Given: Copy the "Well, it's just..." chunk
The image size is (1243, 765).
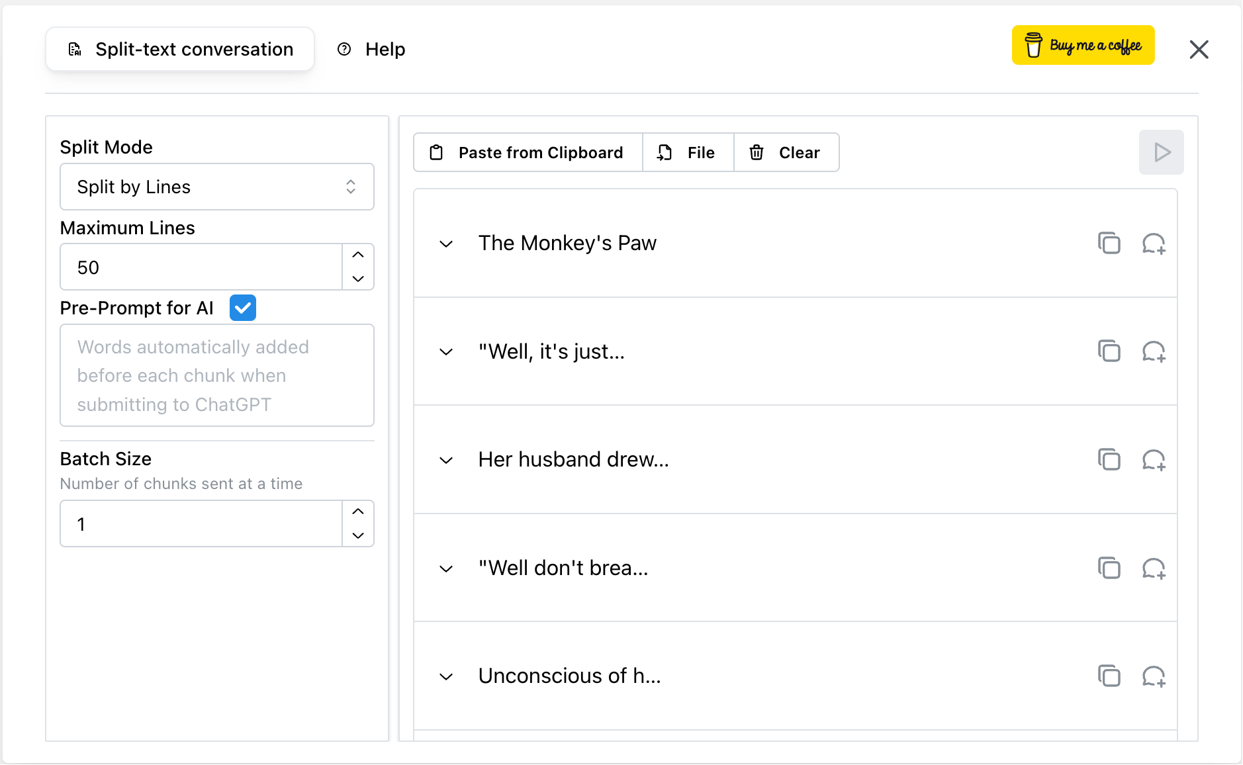Looking at the screenshot, I should coord(1109,351).
